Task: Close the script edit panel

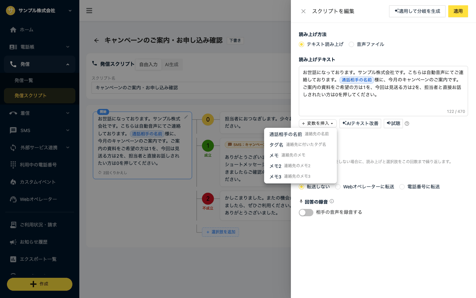Action: click(x=303, y=11)
